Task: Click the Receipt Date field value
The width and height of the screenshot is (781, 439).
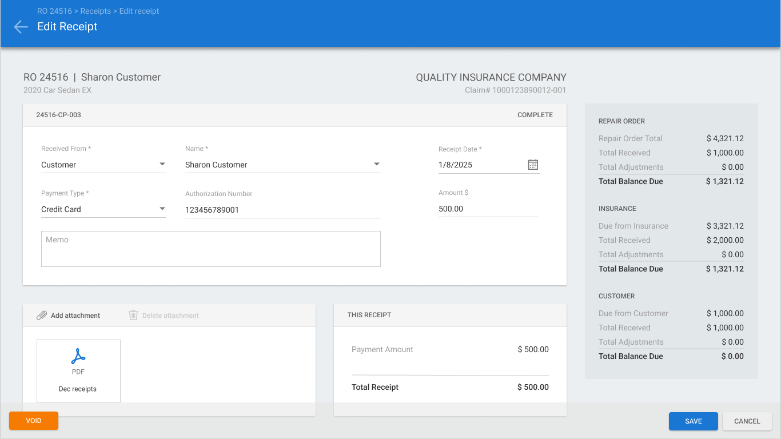Action: pyautogui.click(x=455, y=165)
